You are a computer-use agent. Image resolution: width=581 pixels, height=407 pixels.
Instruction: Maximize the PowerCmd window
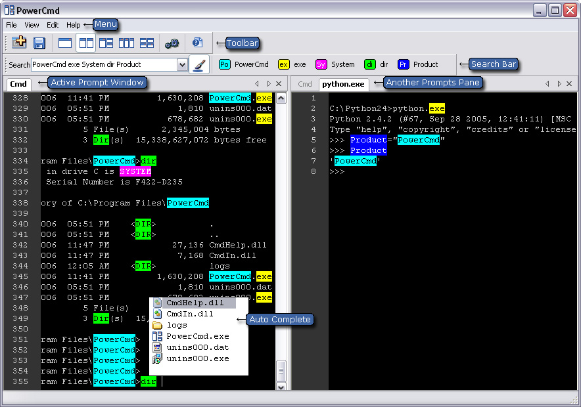click(x=555, y=11)
